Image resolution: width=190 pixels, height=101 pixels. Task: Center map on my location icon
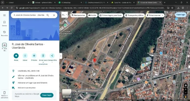click(x=186, y=85)
